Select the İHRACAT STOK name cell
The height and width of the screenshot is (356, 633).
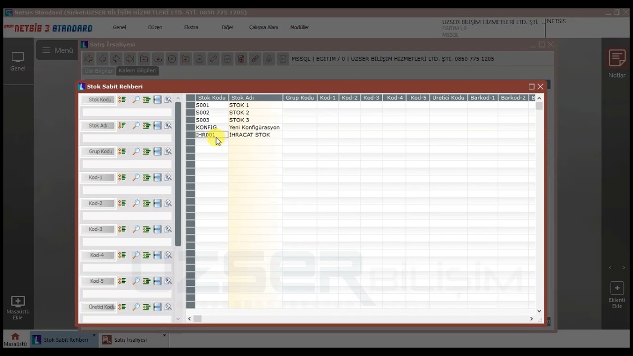tap(255, 134)
